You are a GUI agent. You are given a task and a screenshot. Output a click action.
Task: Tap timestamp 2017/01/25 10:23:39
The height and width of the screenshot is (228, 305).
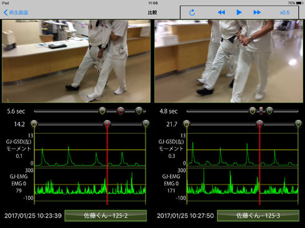point(33,216)
